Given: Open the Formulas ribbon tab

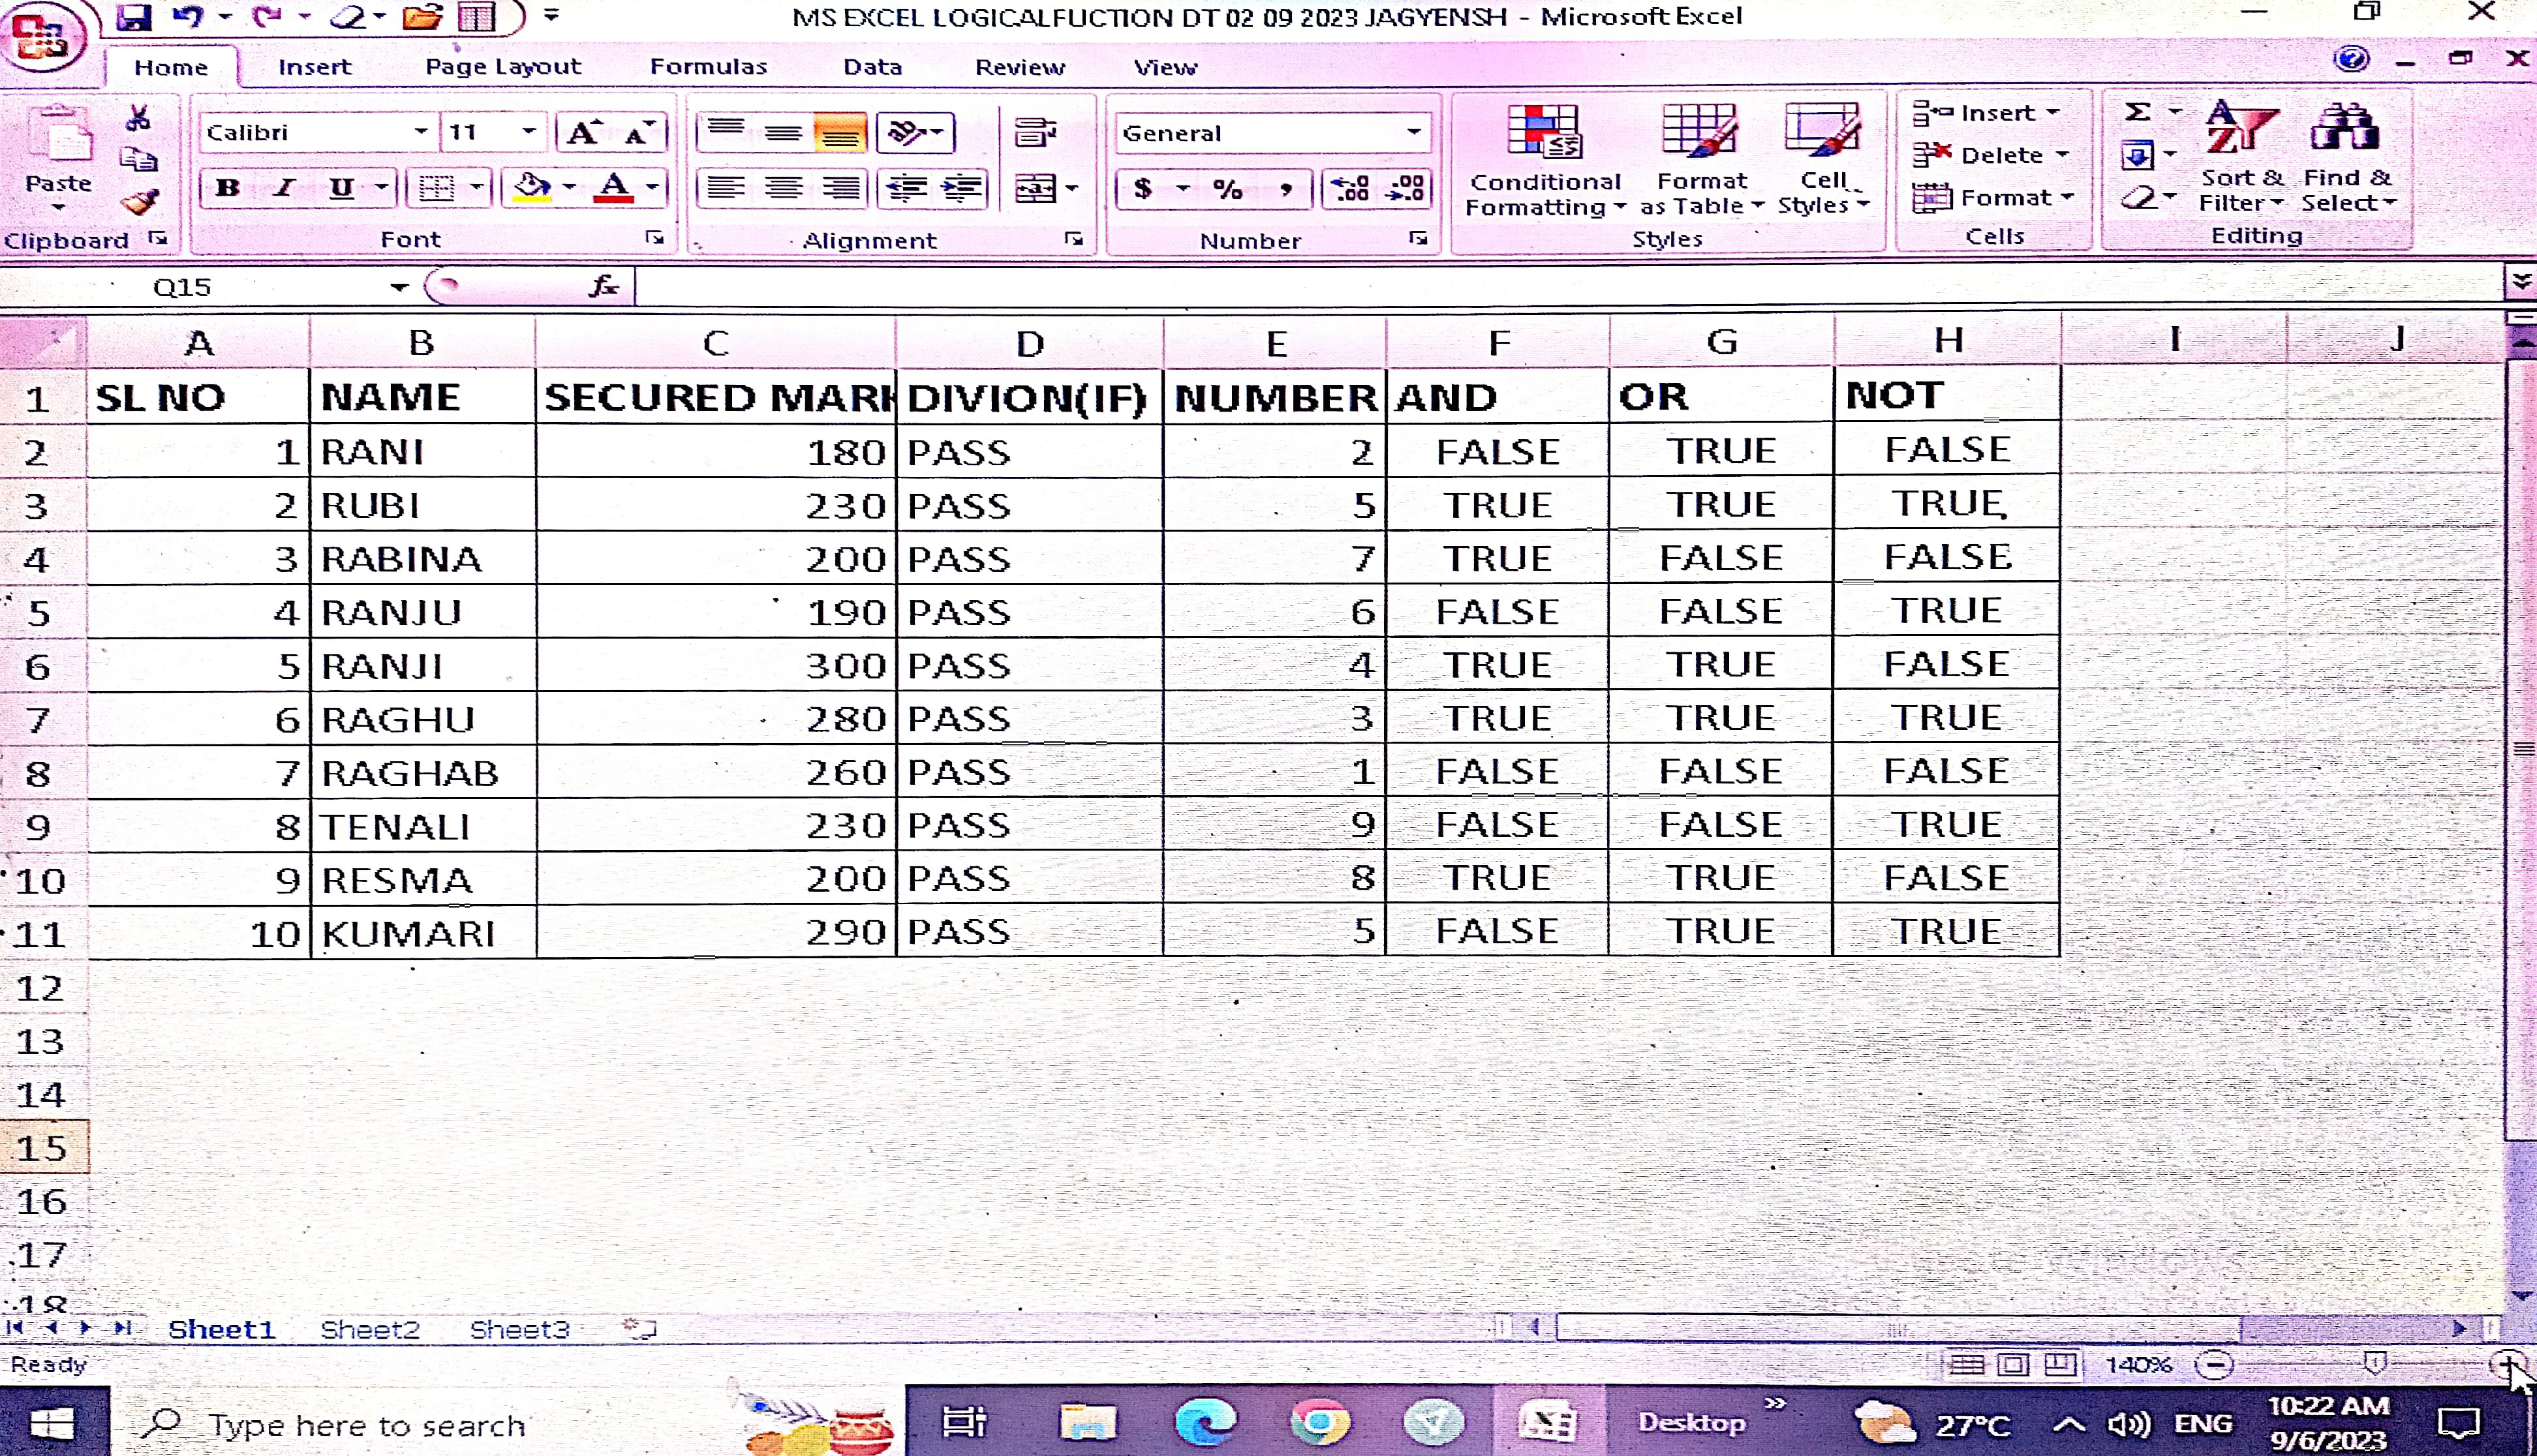Looking at the screenshot, I should pos(708,67).
